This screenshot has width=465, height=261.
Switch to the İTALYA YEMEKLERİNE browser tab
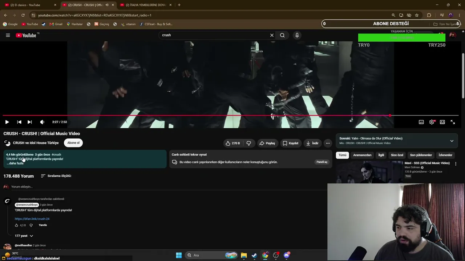[145, 5]
